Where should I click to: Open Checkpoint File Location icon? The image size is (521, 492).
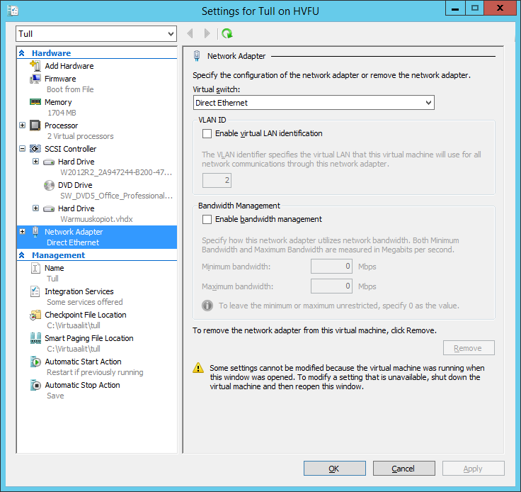click(35, 315)
